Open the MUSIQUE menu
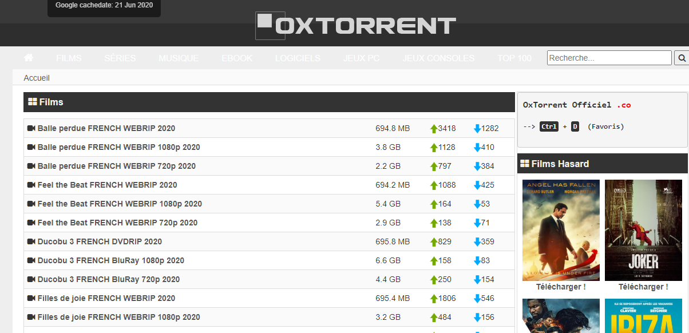 tap(179, 58)
